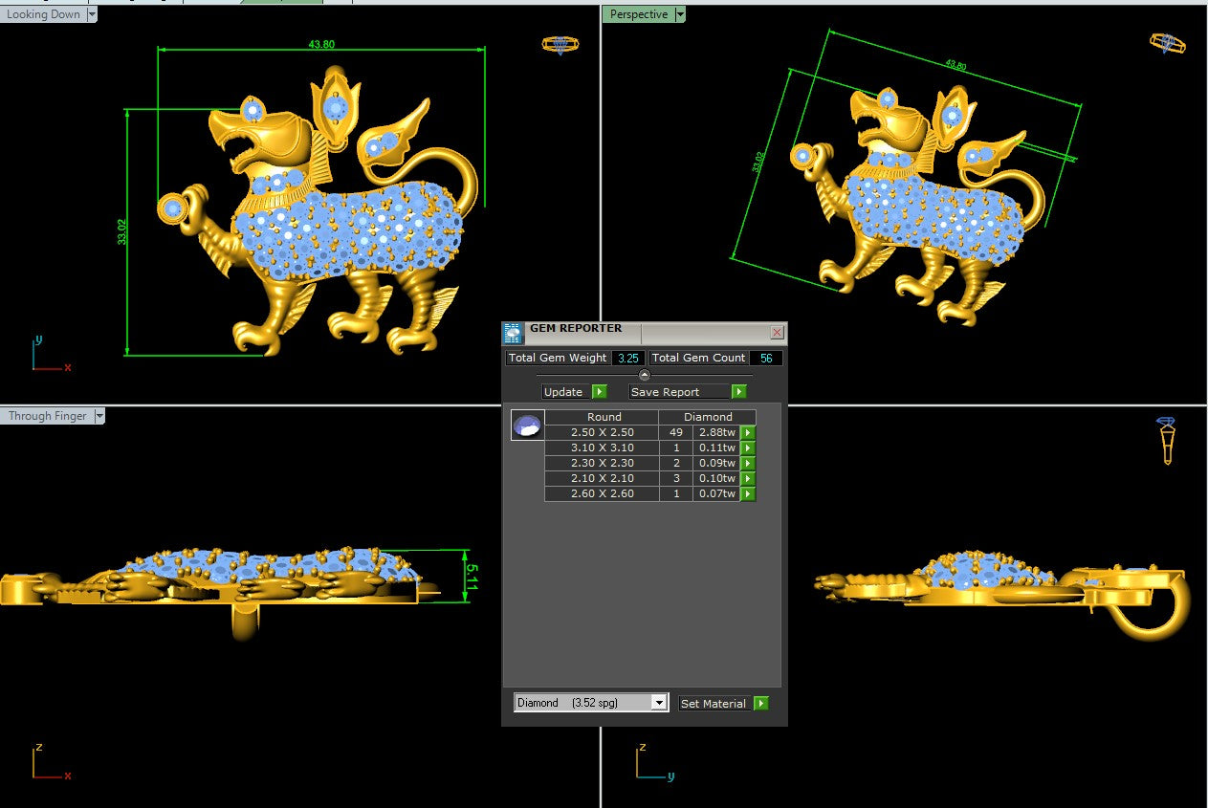Click the Through Finger viewport label

pos(47,416)
